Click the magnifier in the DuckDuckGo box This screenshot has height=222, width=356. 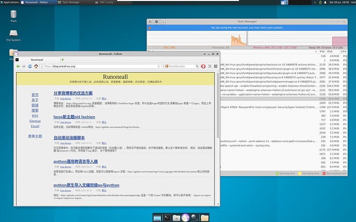197,66
